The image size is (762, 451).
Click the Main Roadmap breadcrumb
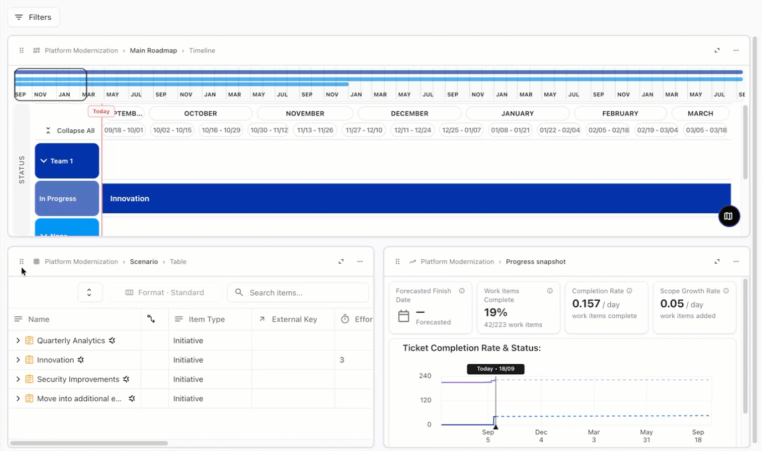(153, 50)
